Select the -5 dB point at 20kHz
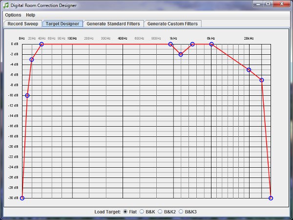The image size is (293, 220). [x=249, y=70]
